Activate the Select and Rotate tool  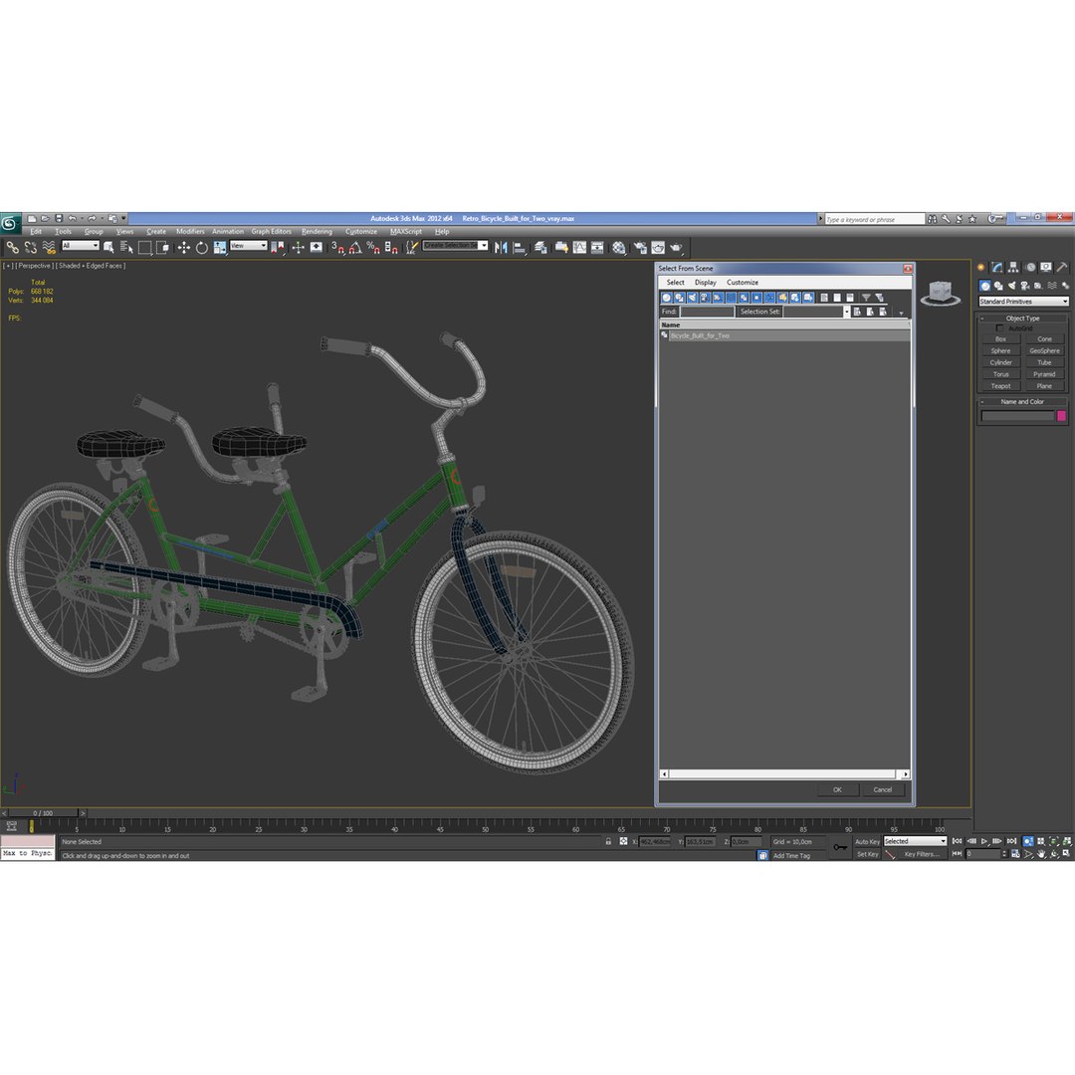(x=201, y=248)
